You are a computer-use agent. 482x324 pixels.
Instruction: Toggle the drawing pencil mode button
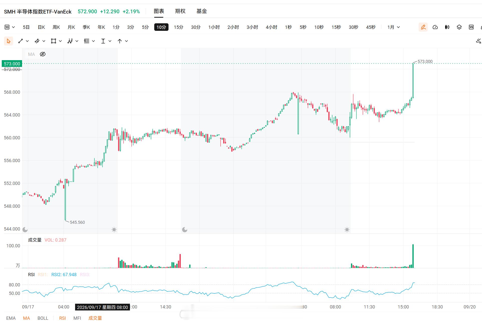[x=423, y=27]
